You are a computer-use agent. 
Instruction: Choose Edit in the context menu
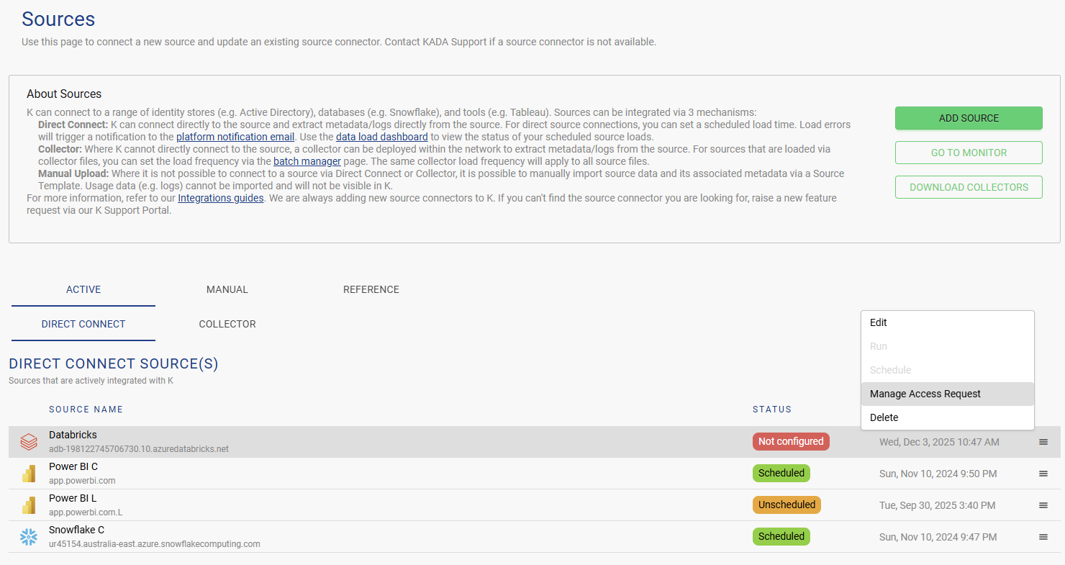(x=879, y=322)
